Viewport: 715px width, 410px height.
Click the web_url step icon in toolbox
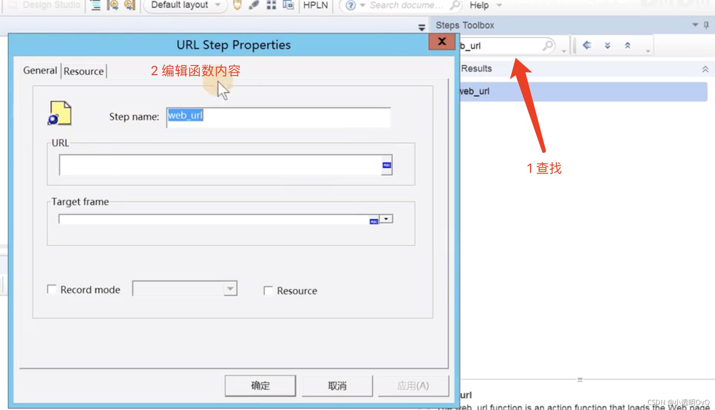pos(474,91)
